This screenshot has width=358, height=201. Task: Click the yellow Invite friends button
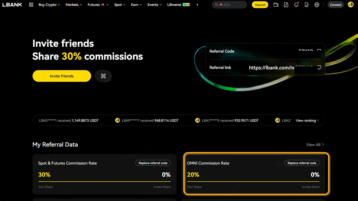pos(62,76)
